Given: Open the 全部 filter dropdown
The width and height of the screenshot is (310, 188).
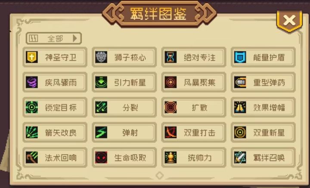Looking at the screenshot, I should [53, 38].
